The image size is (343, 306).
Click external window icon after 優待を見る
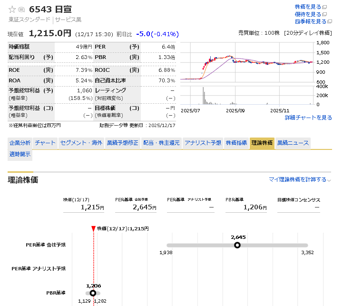[x=325, y=14]
